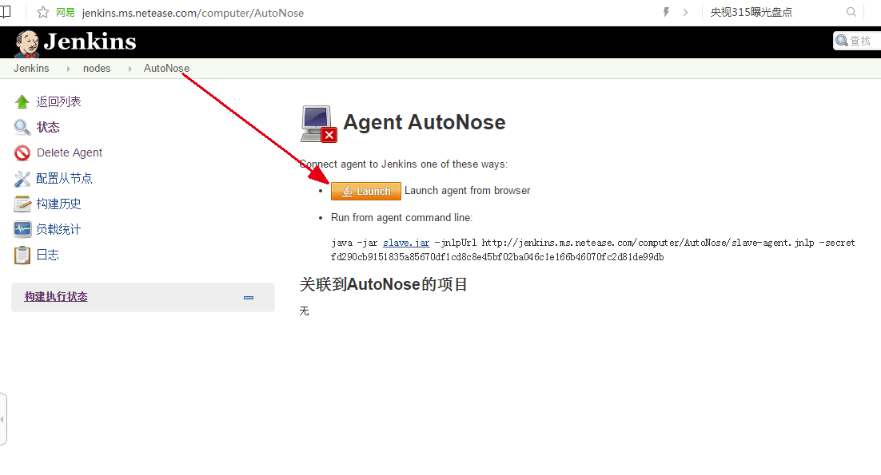Go to nodes in the breadcrumb
The width and height of the screenshot is (881, 475).
point(97,69)
